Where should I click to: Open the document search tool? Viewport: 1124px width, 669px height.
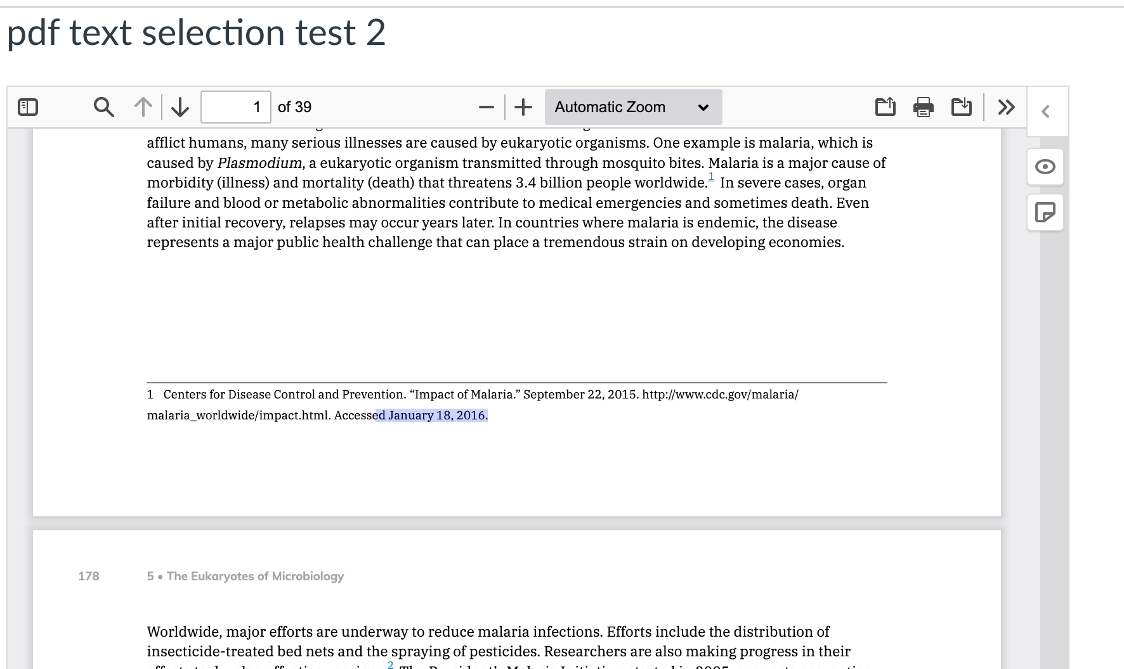103,106
